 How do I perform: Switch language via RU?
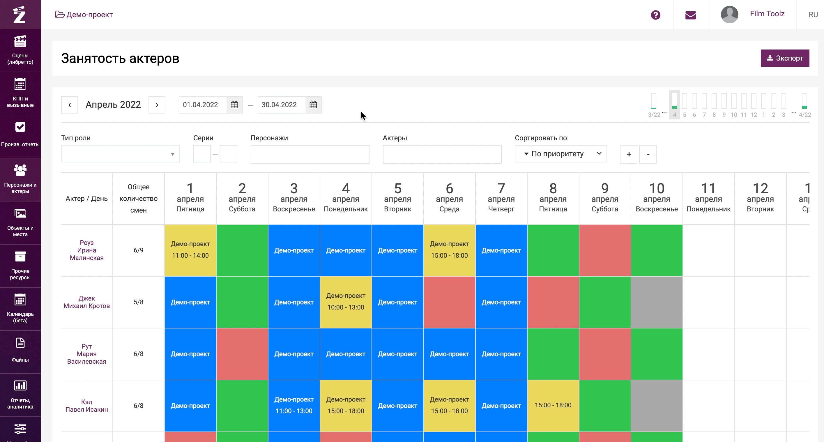tap(813, 15)
